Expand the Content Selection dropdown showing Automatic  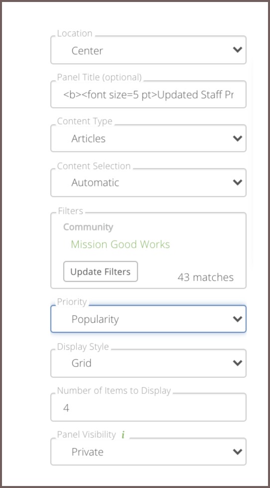148,183
